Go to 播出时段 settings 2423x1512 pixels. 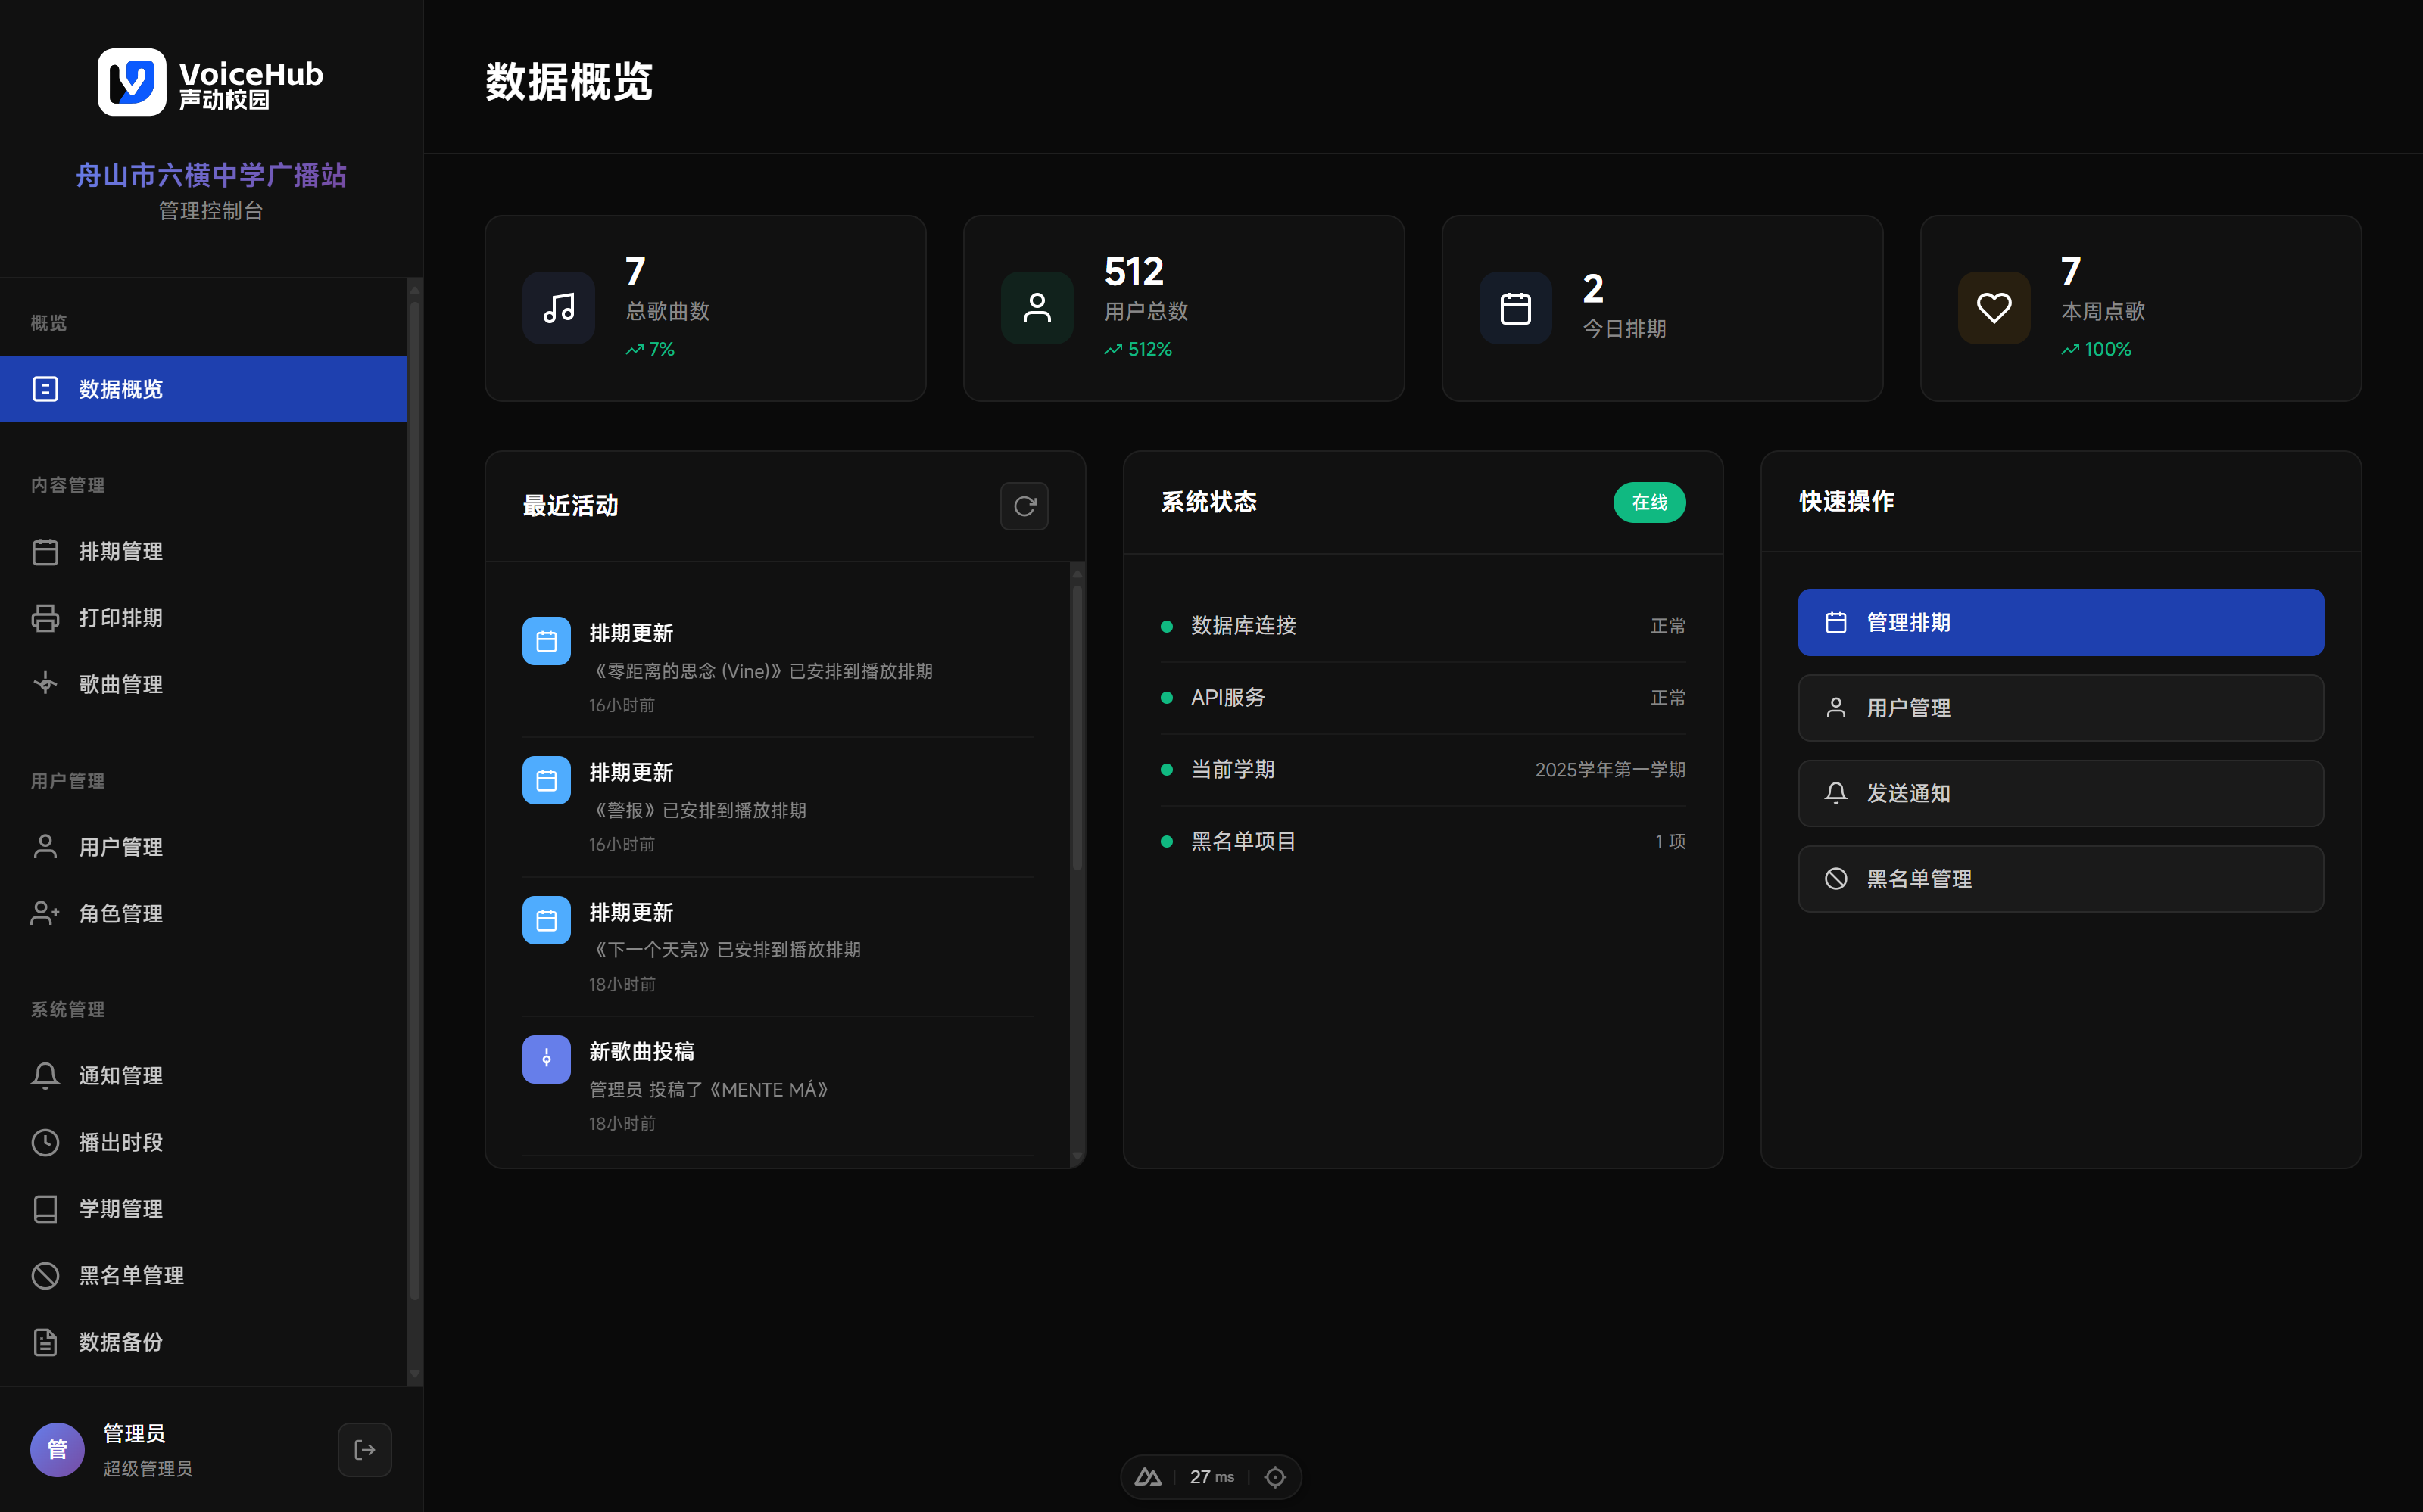pyautogui.click(x=203, y=1142)
